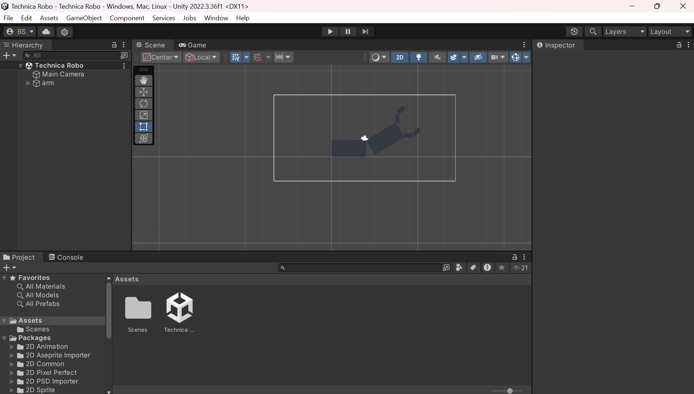This screenshot has height=394, width=694.
Task: Lock the Inspector panel
Action: [679, 45]
